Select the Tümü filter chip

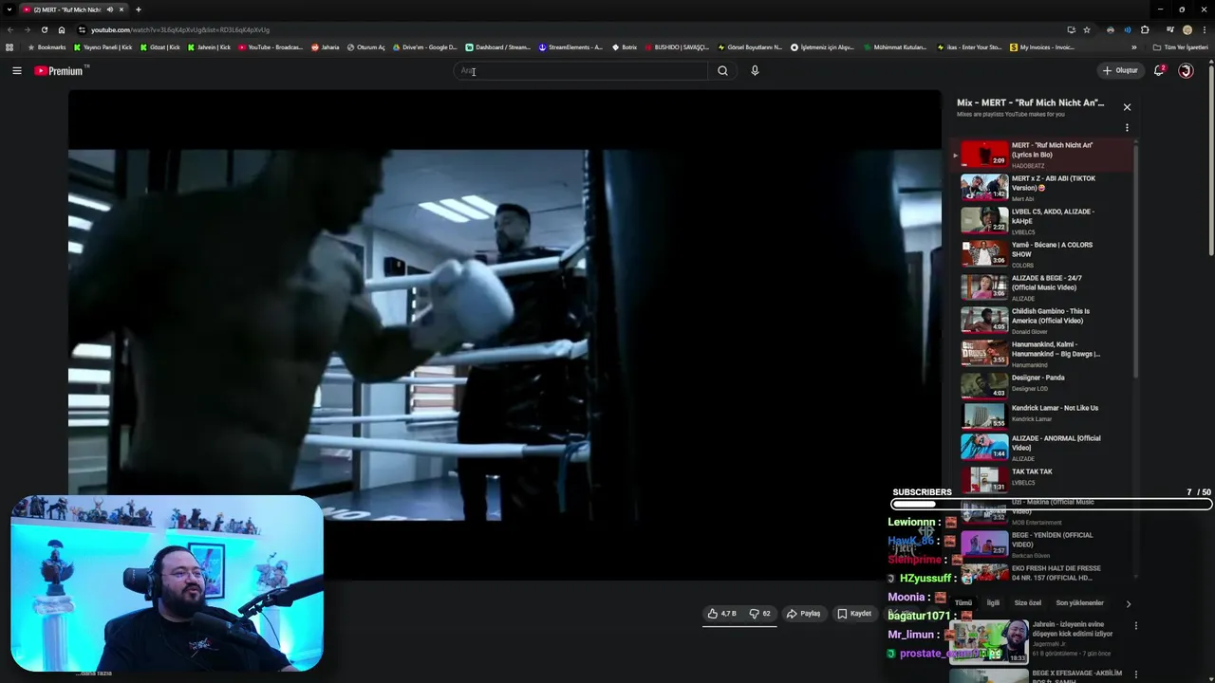[963, 603]
